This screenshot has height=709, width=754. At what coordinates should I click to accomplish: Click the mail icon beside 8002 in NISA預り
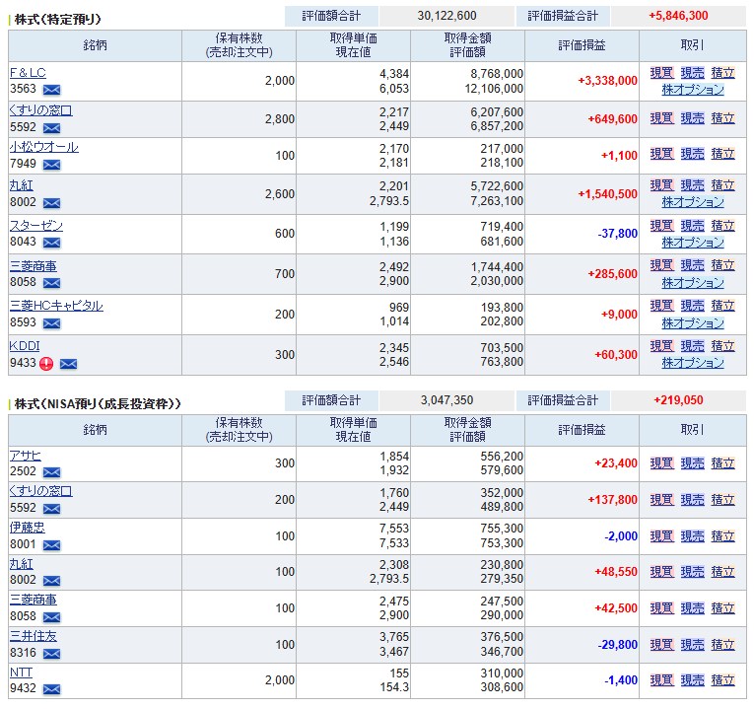click(51, 581)
